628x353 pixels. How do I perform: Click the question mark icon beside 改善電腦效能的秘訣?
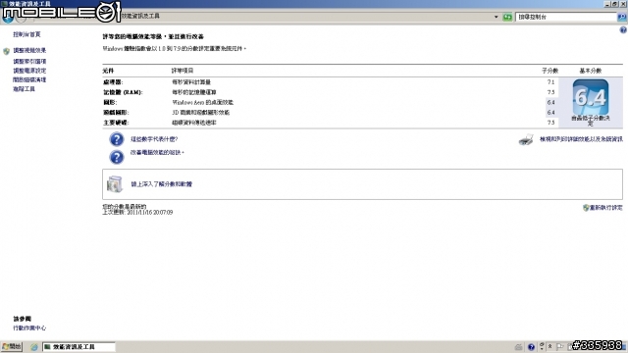pyautogui.click(x=117, y=157)
